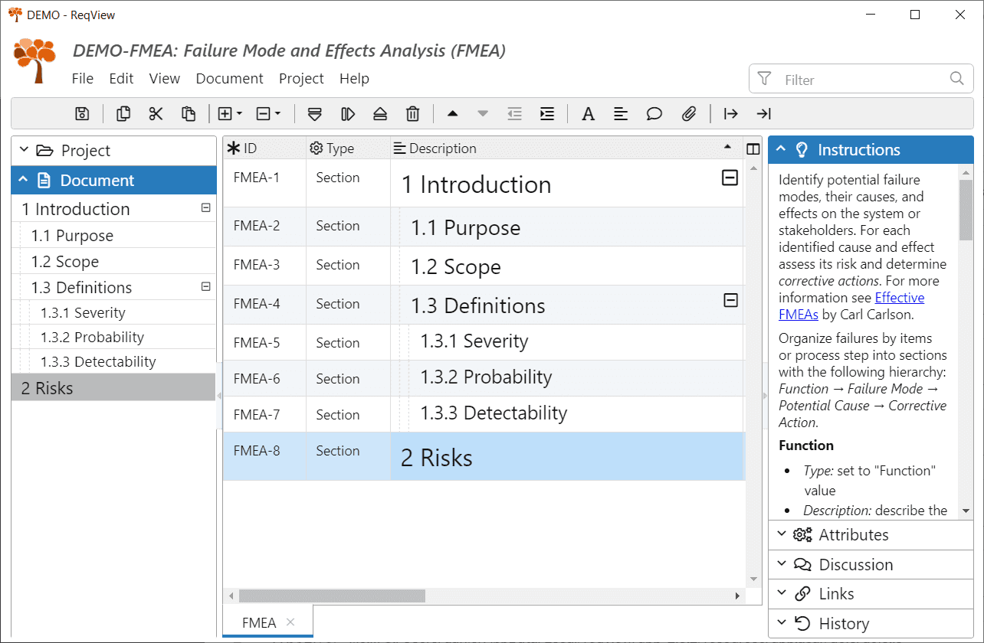Close the FMEA tab with its x
This screenshot has width=984, height=643.
pos(290,622)
